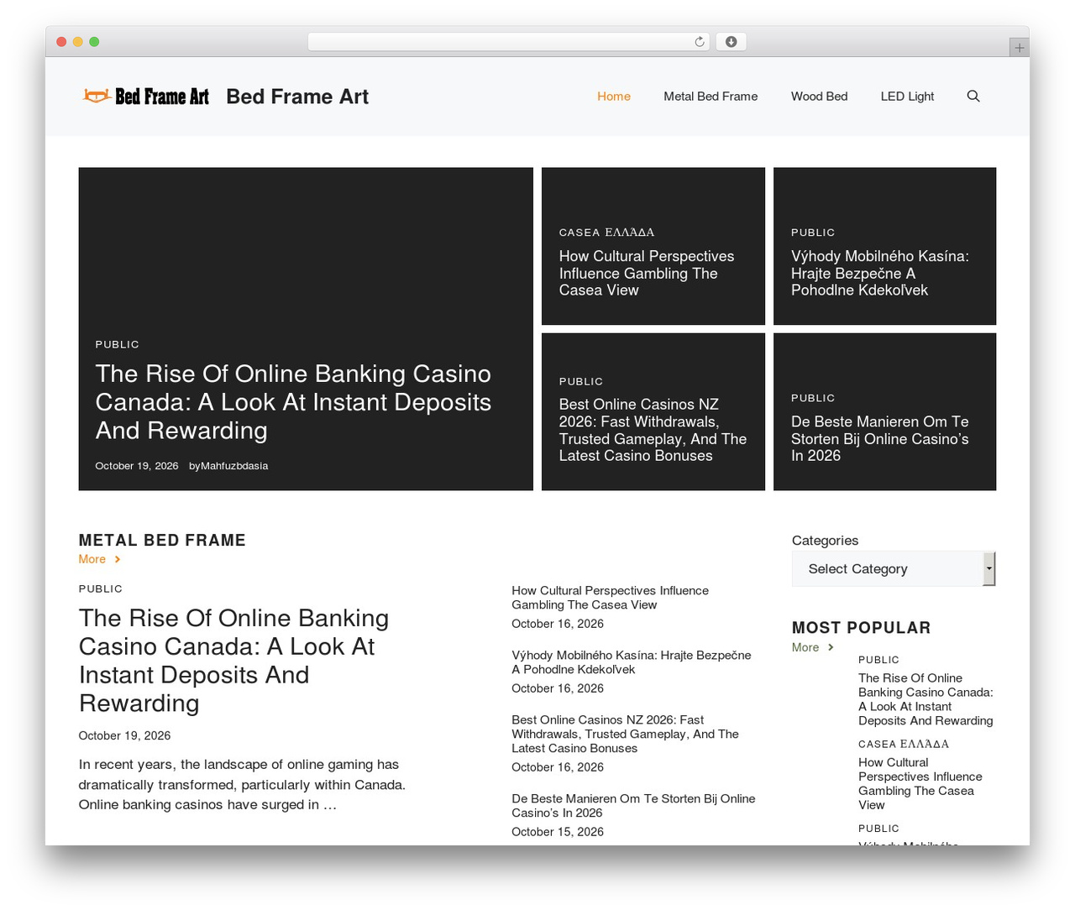Click De Beste Manieren article in middle list

click(x=633, y=806)
